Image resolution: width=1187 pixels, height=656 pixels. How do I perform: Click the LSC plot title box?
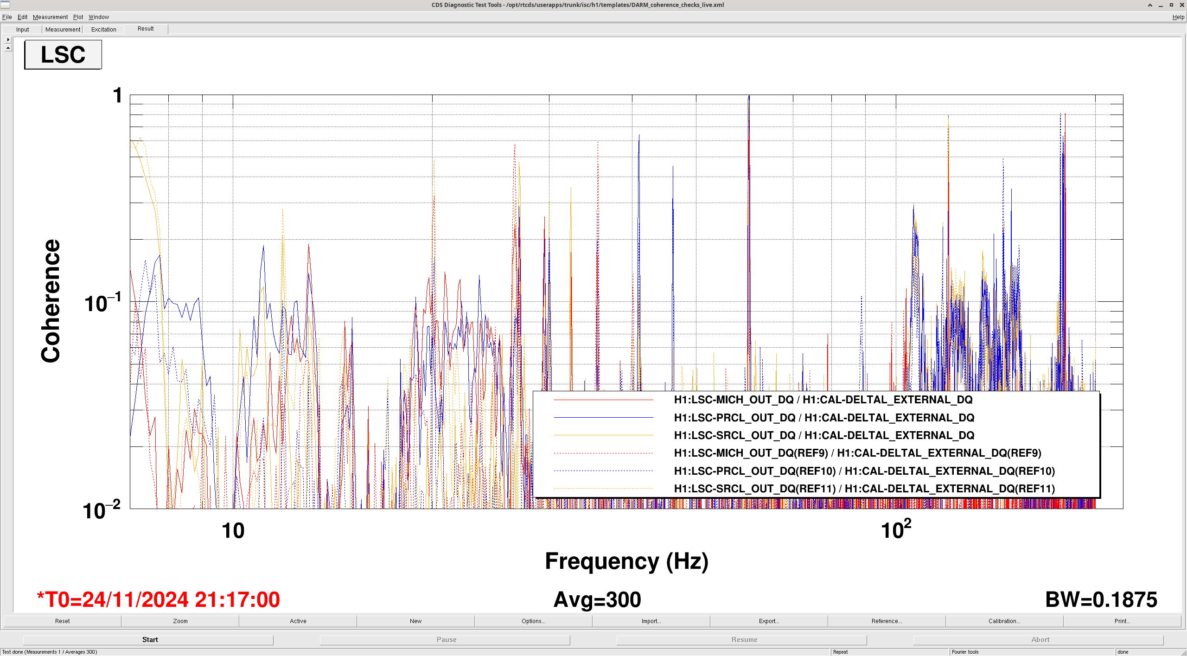63,55
